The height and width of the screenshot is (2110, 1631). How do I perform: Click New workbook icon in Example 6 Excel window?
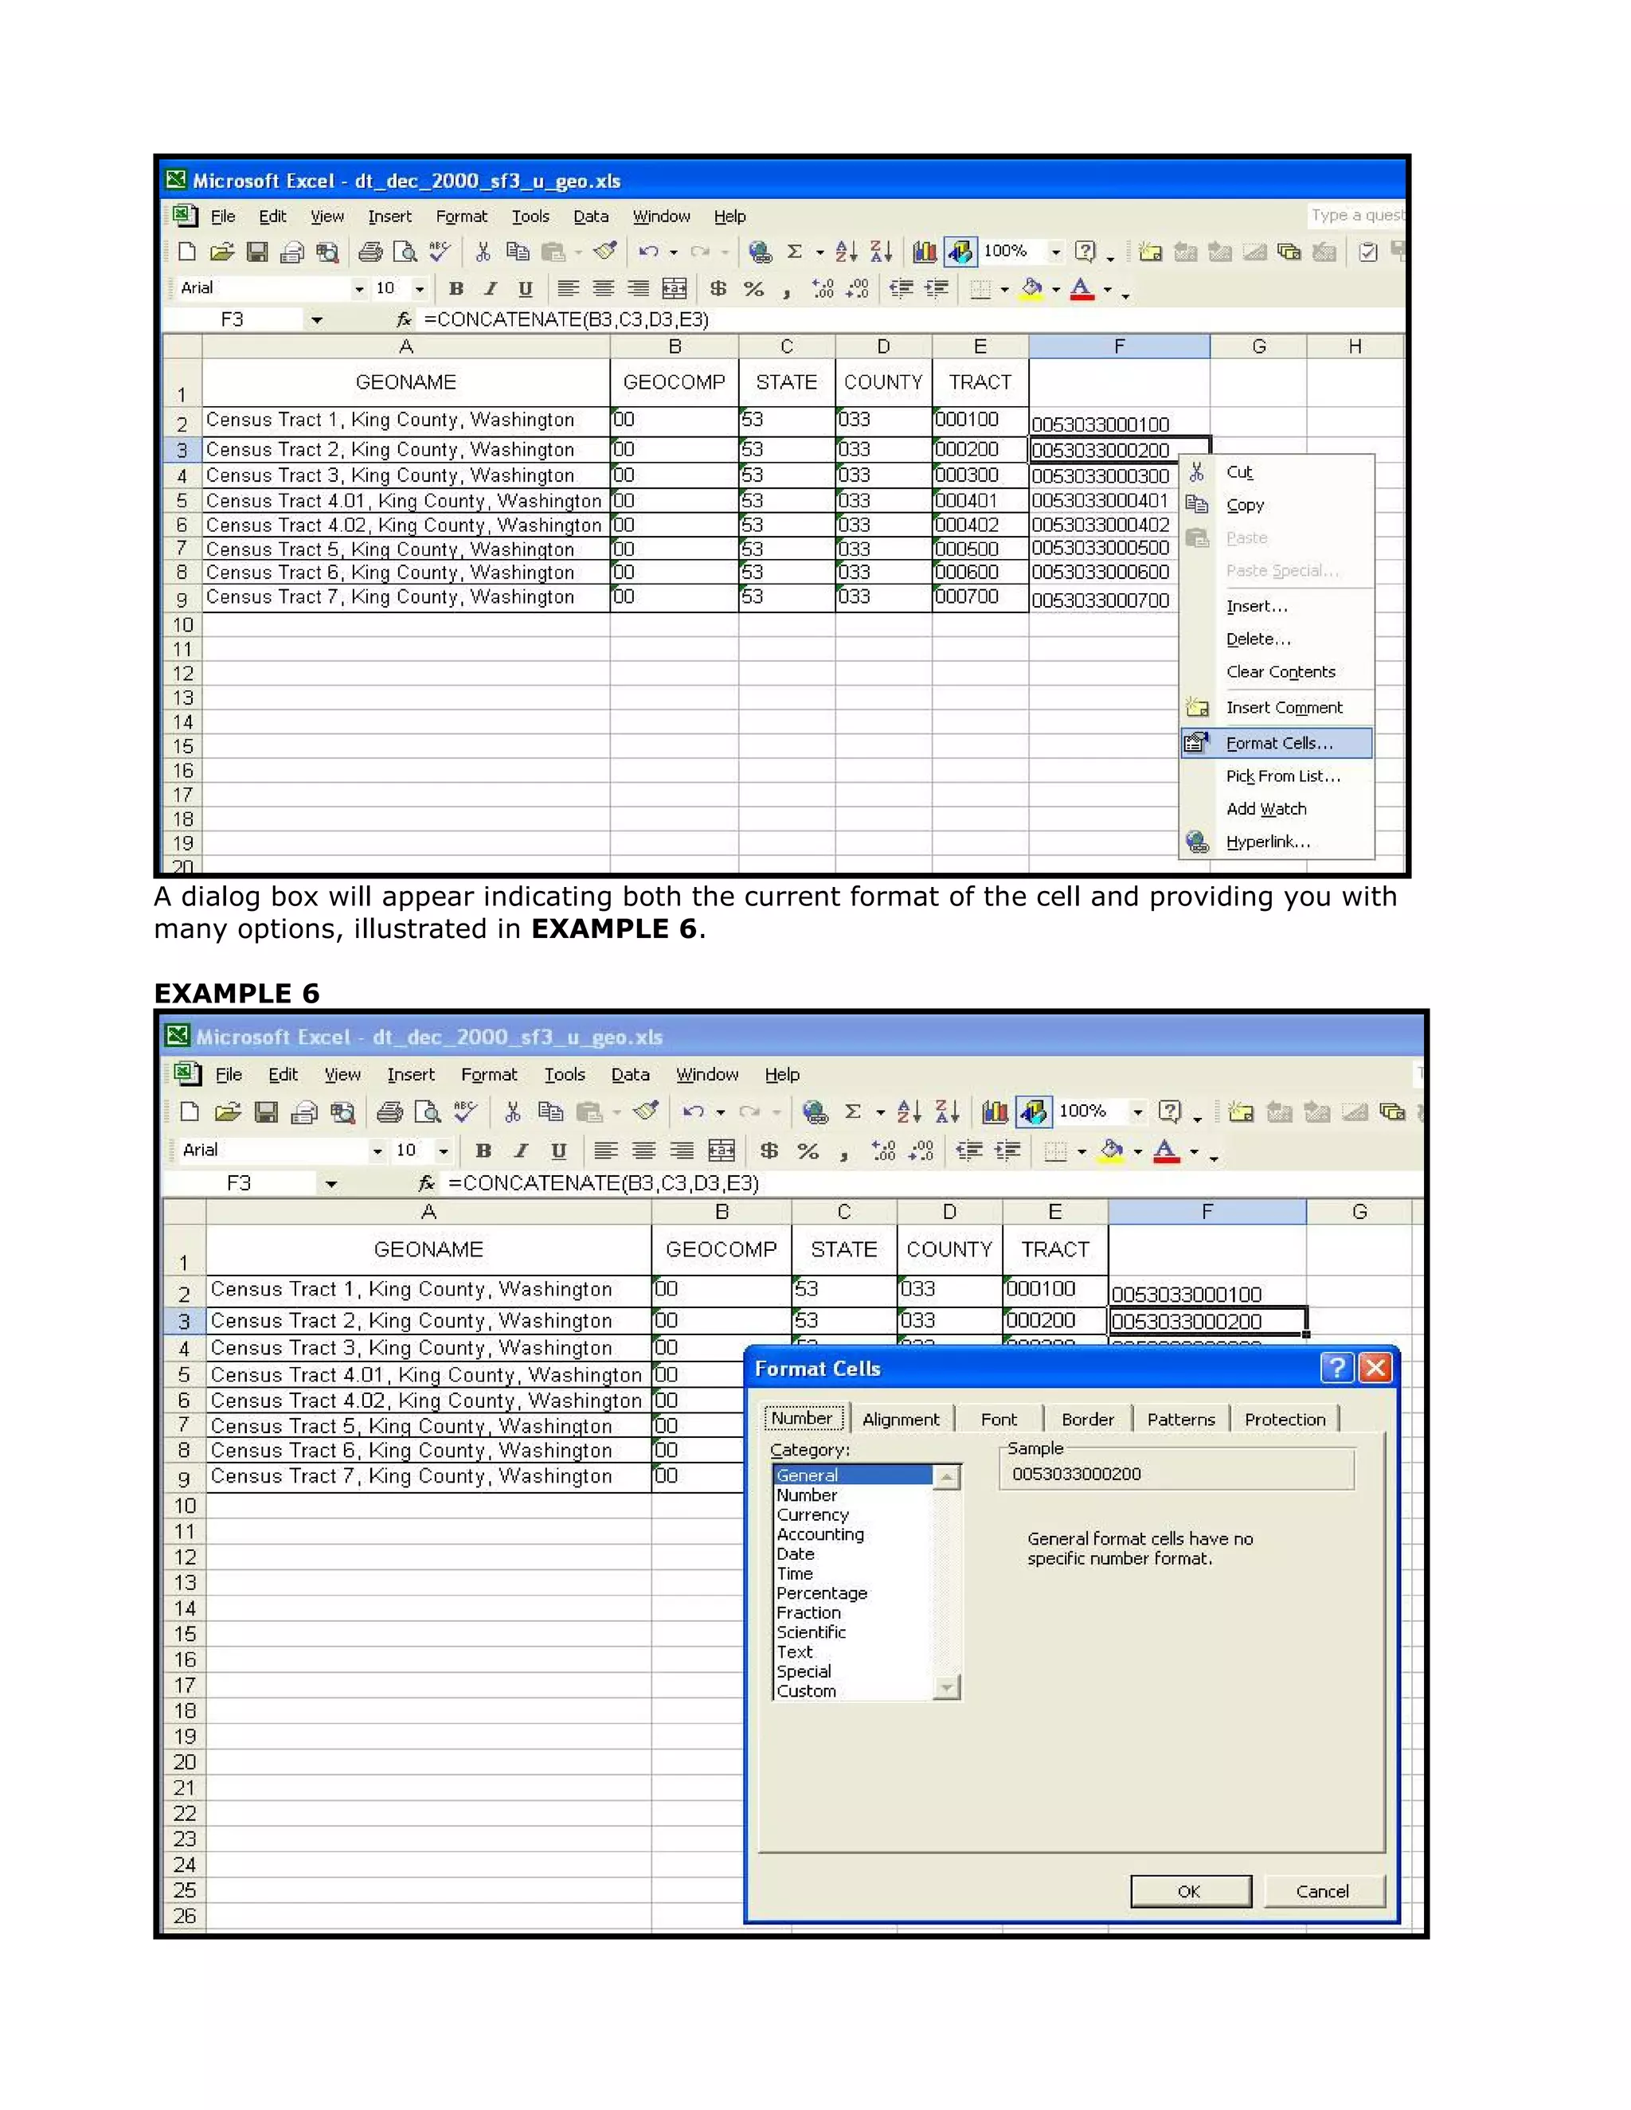(x=190, y=1112)
